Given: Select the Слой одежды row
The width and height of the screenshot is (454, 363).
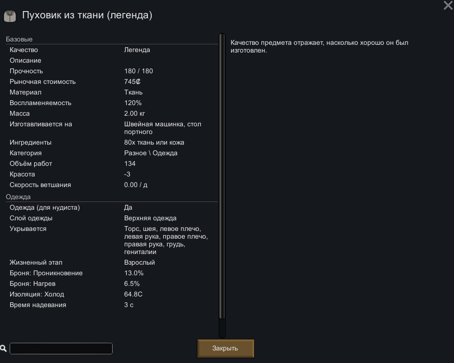Looking at the screenshot, I should (112, 218).
